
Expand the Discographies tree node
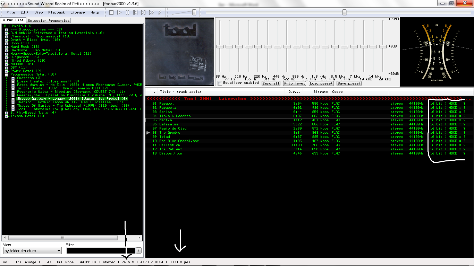tap(6, 29)
